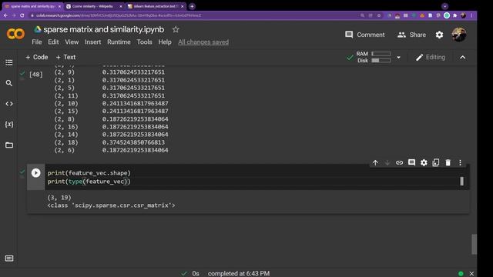The width and height of the screenshot is (493, 277).
Task: Reload the browser page
Action: click(x=22, y=15)
